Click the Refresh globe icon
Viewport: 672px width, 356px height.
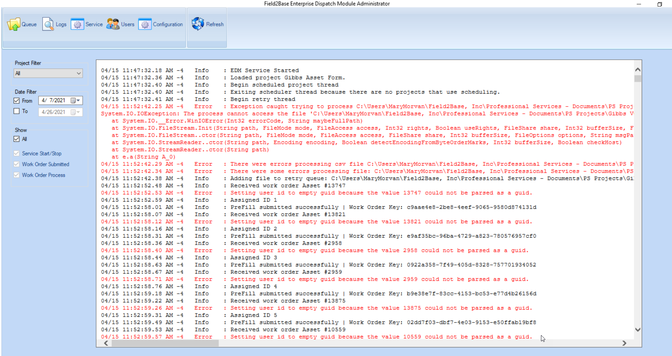pyautogui.click(x=198, y=24)
